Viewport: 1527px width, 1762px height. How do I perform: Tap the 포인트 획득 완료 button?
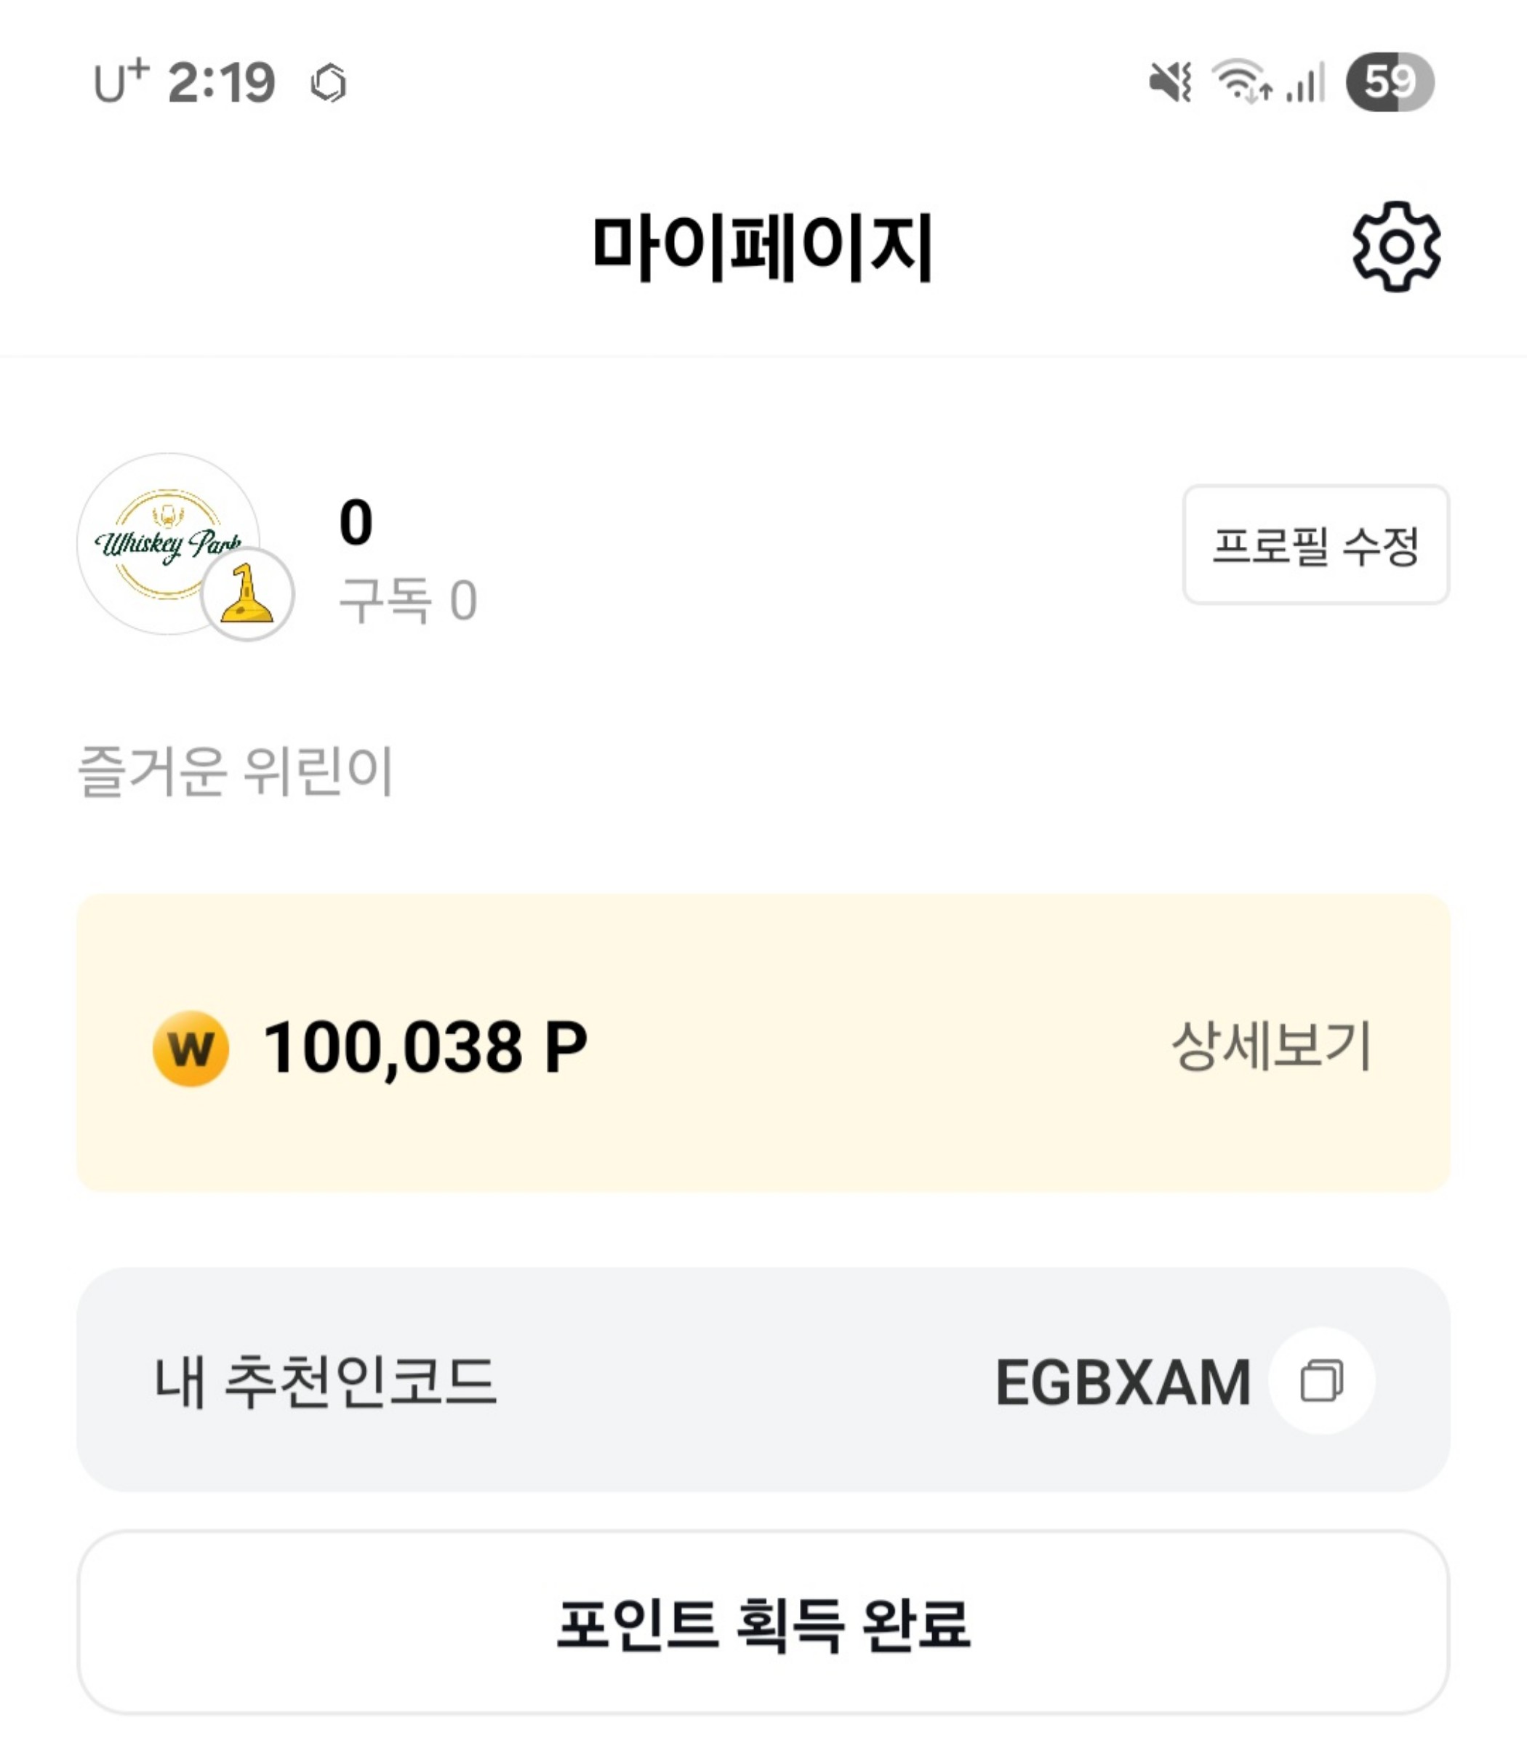click(x=763, y=1623)
